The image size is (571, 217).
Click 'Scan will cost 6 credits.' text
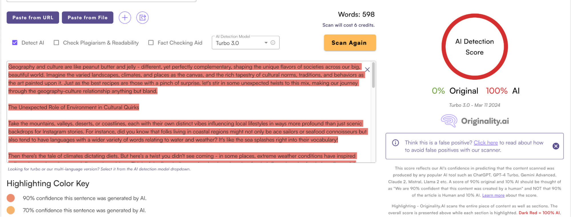(348, 25)
